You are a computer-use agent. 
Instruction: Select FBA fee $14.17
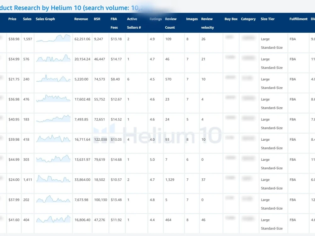[x=116, y=59]
